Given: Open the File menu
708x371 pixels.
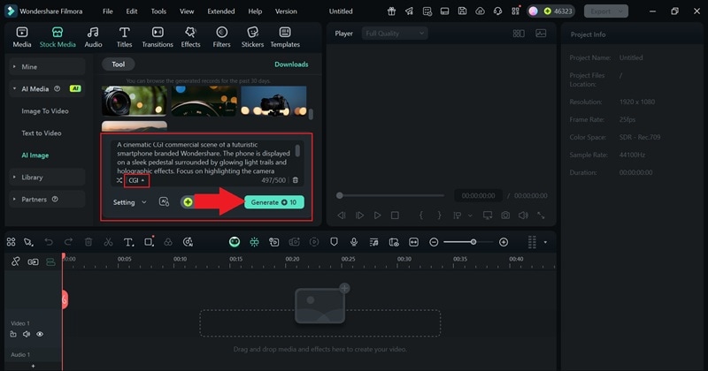Looking at the screenshot, I should click(x=107, y=11).
